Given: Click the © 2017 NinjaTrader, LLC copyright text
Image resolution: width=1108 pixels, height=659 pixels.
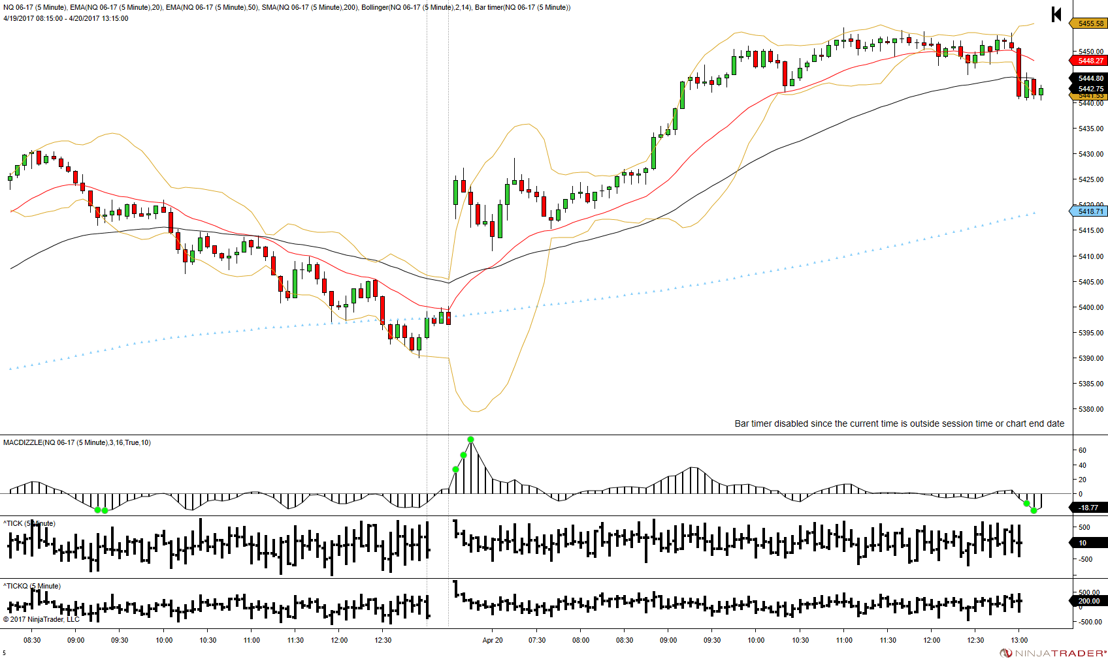Looking at the screenshot, I should click(x=41, y=619).
